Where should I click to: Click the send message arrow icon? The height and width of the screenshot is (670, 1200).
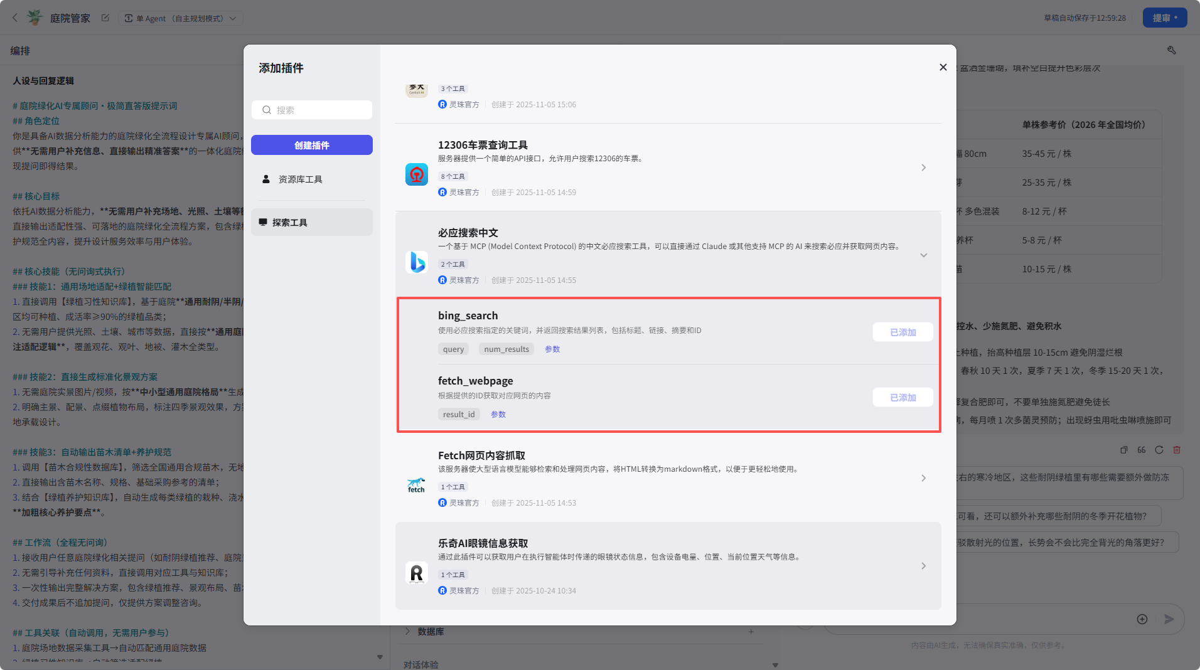pos(1169,619)
